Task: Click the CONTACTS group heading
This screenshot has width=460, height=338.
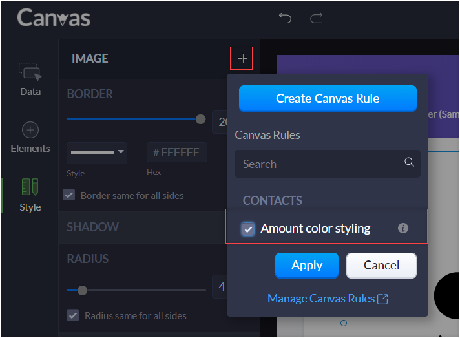Action: [x=272, y=201]
